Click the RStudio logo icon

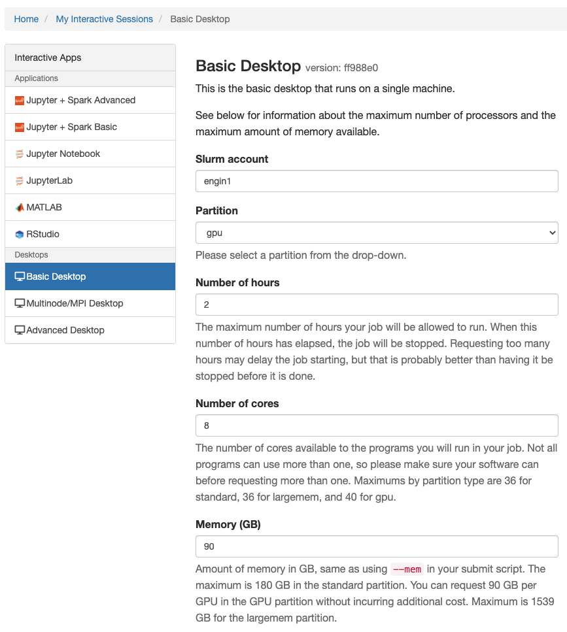[20, 235]
